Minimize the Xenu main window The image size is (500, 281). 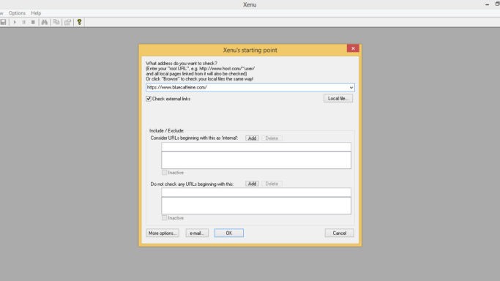click(487, 4)
